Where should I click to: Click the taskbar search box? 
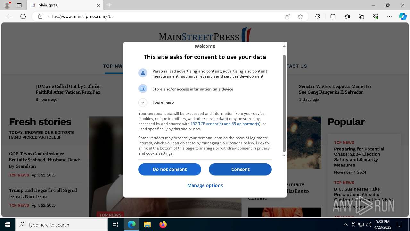coord(61,225)
